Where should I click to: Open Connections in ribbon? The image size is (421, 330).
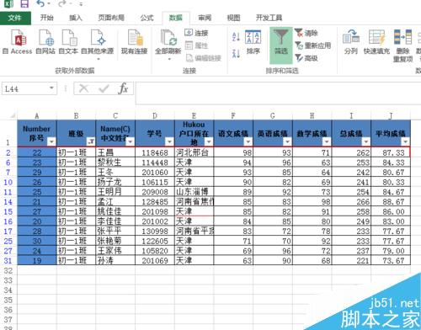[196, 33]
